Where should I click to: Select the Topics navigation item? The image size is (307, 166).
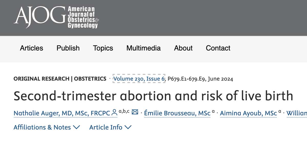point(103,48)
